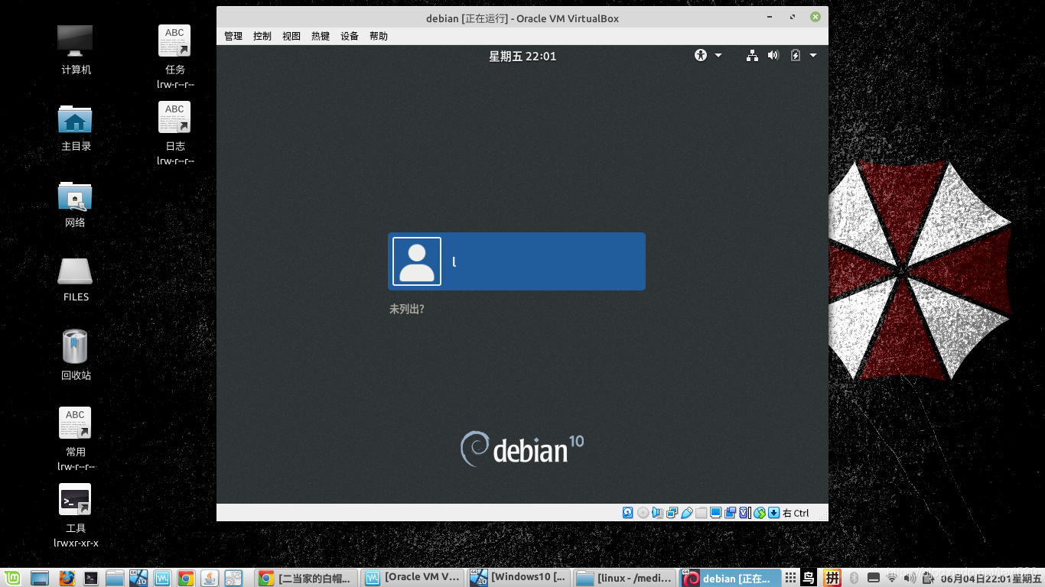Click the 右 Ctrl host key label

[x=796, y=513]
